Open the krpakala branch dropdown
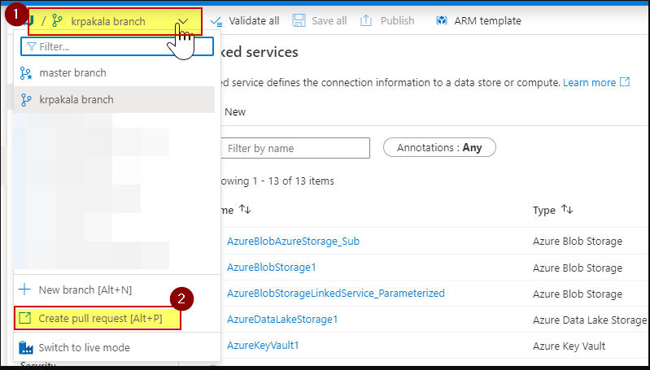This screenshot has width=650, height=370. (x=115, y=21)
